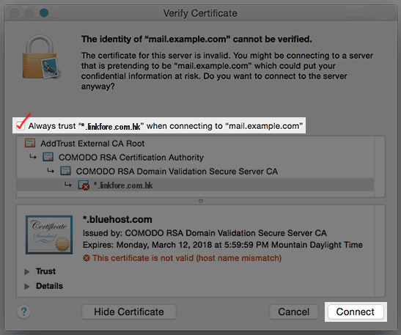
Task: Click the Cancel button
Action: (x=293, y=312)
